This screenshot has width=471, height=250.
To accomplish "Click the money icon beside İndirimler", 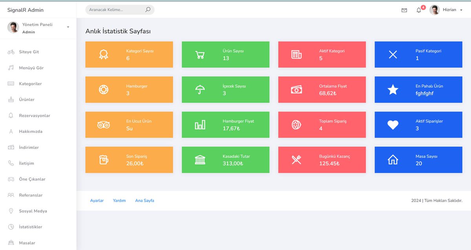I will coord(11,147).
